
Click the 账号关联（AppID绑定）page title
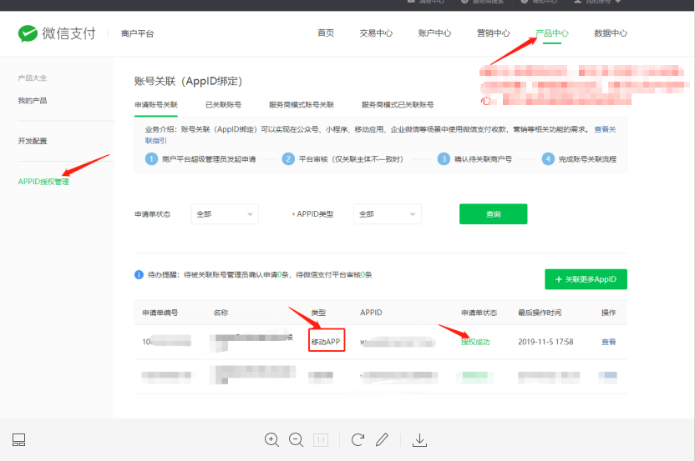tap(189, 82)
